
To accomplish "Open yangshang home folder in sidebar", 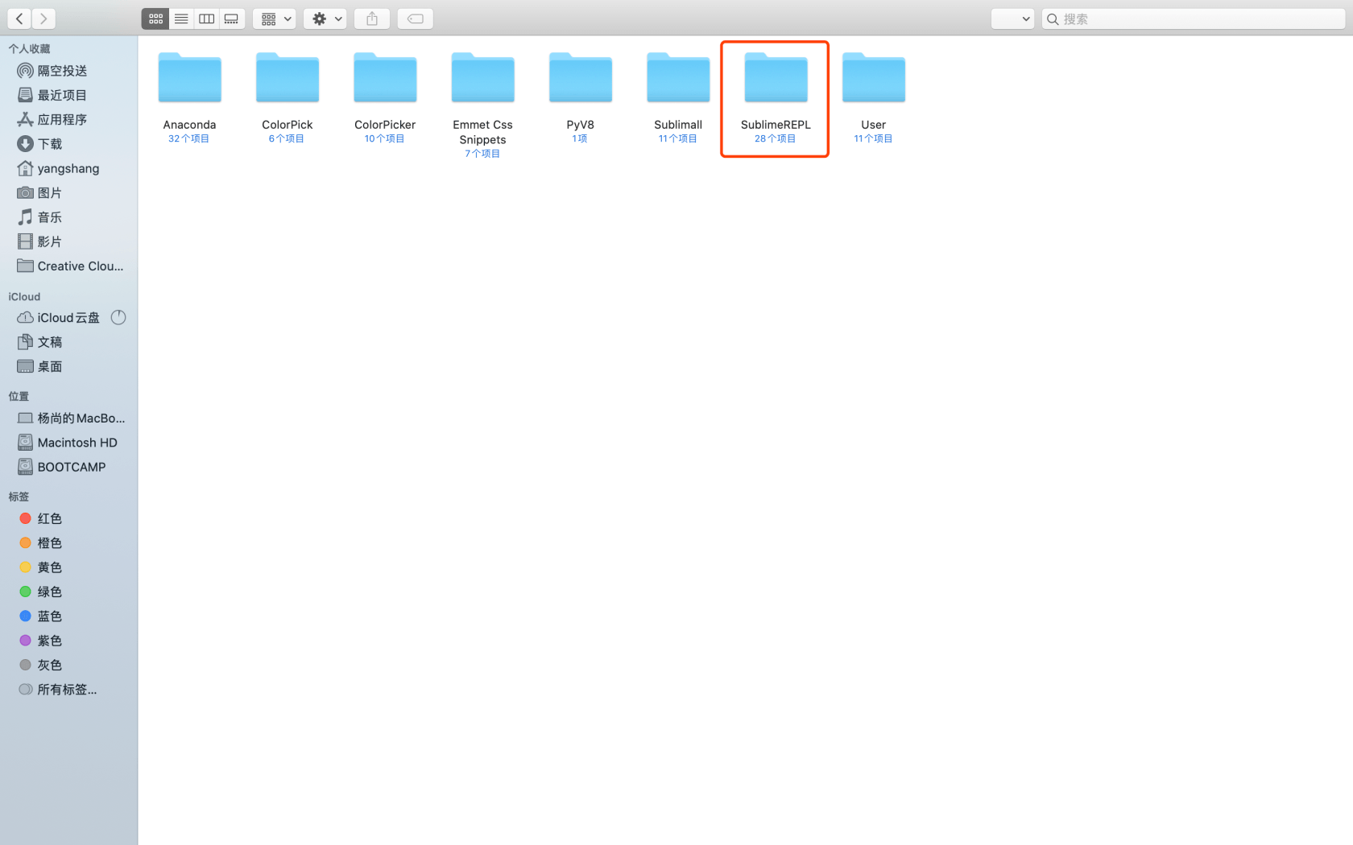I will coord(68,168).
